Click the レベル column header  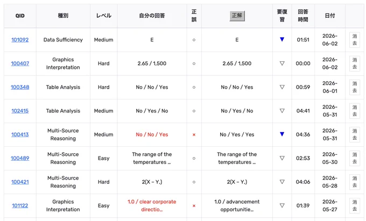pos(104,16)
